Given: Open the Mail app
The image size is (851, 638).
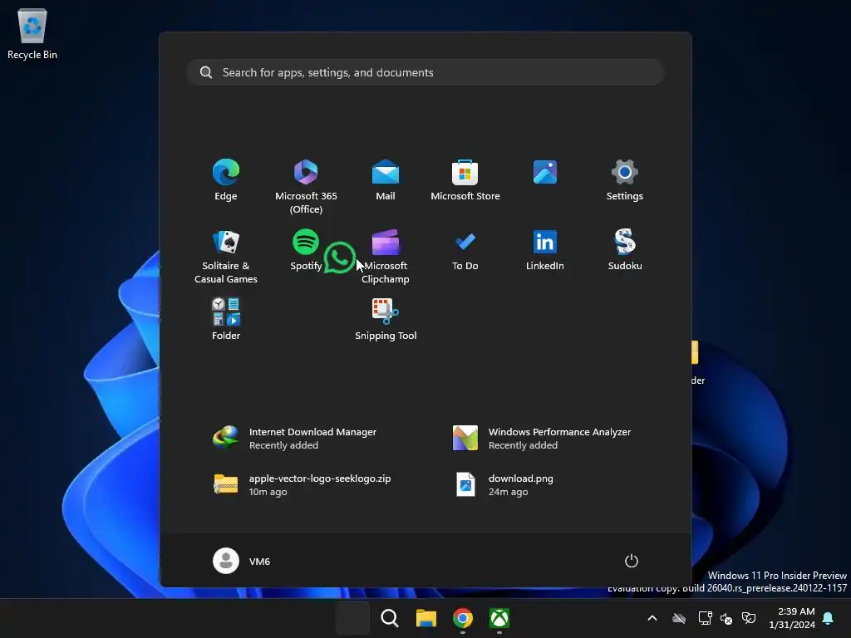Looking at the screenshot, I should [x=386, y=180].
